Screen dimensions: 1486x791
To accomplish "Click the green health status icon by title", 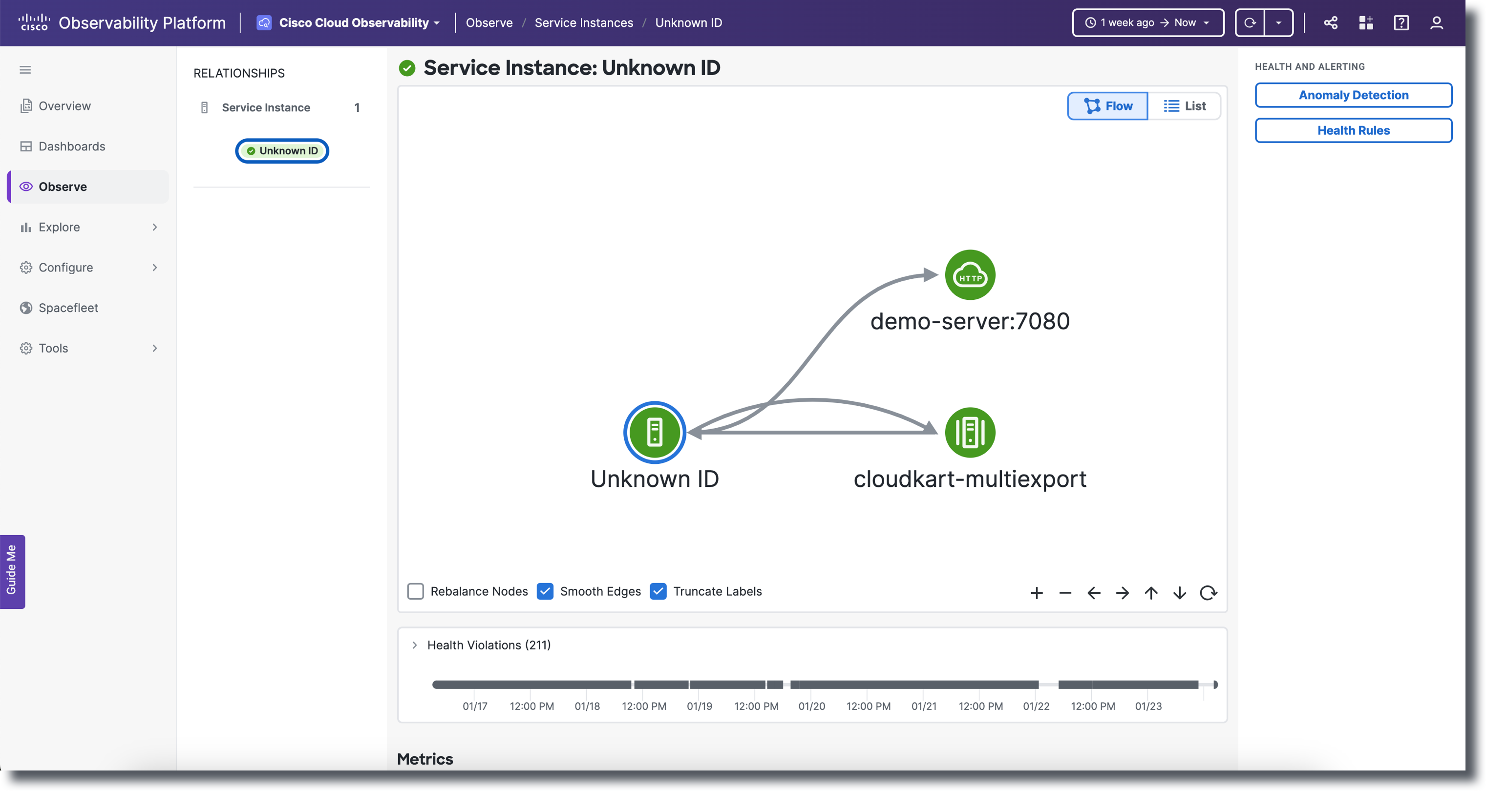I will 407,68.
